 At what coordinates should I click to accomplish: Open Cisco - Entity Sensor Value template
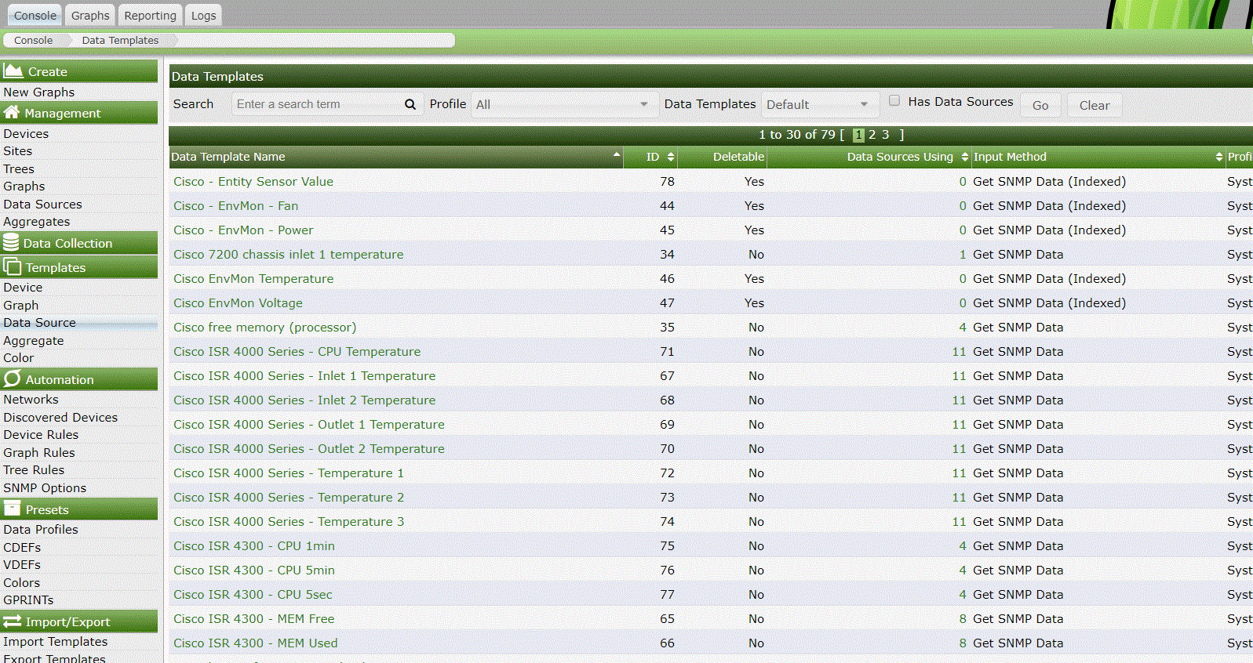(x=253, y=181)
